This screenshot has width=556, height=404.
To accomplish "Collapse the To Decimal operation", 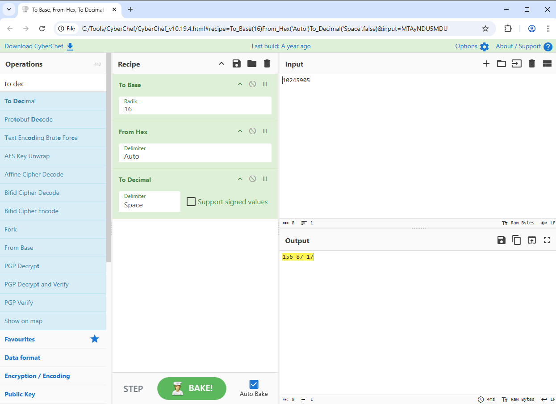I will coord(240,179).
